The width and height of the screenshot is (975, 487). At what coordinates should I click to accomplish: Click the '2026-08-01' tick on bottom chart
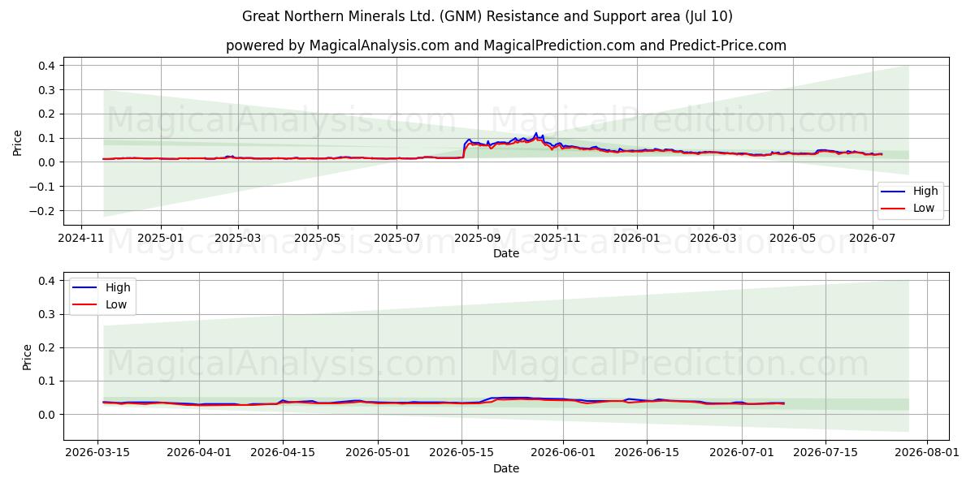click(x=927, y=454)
